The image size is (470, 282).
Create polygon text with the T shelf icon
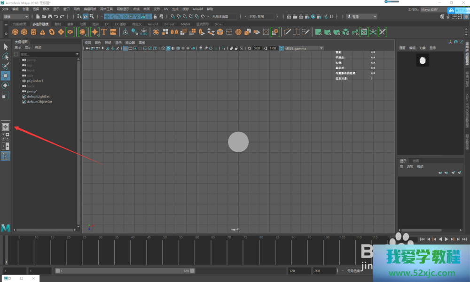click(104, 32)
